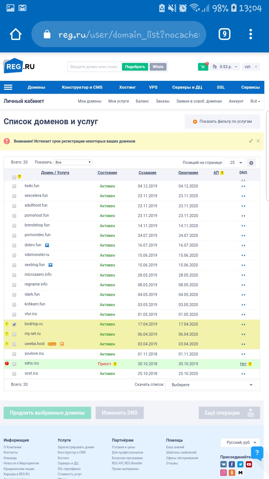
Task: Close the expiring domains warning banner
Action: [258, 141]
